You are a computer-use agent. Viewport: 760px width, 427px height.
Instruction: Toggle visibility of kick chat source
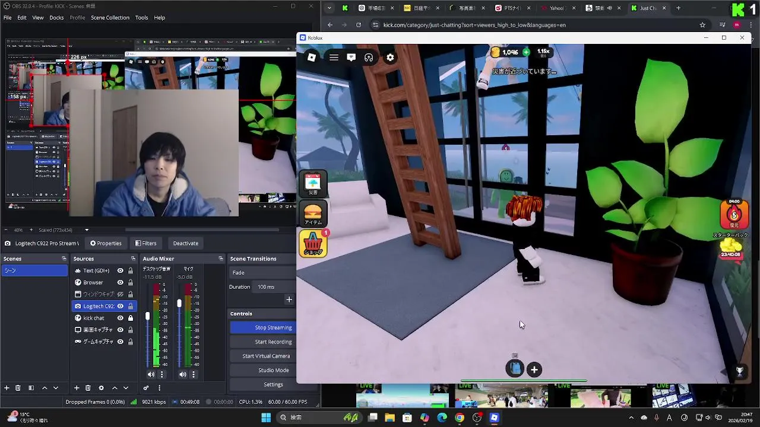121,318
